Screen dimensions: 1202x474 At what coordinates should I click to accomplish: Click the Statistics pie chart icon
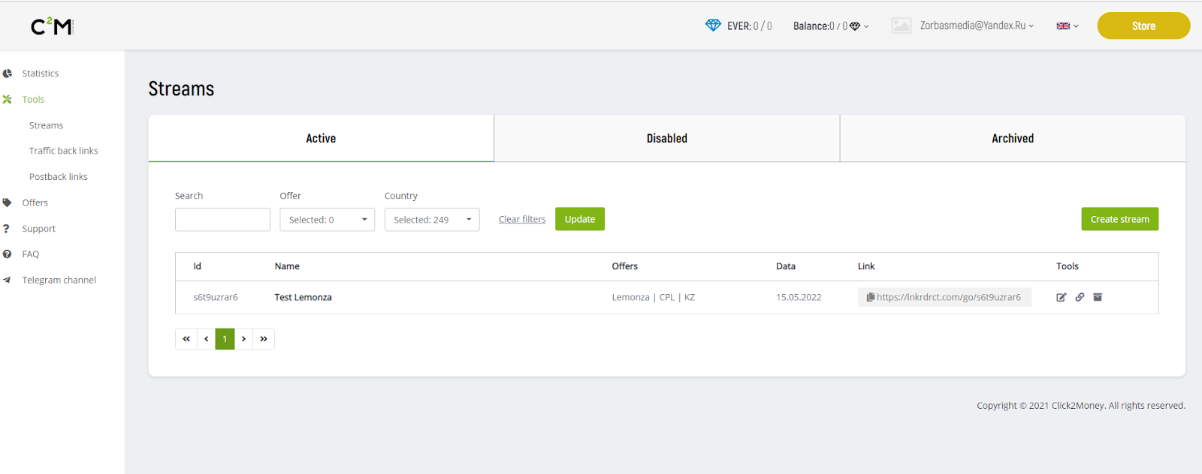tap(8, 73)
